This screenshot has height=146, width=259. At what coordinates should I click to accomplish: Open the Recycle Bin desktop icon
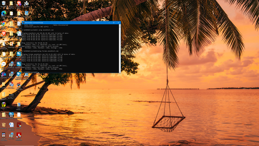3,3
